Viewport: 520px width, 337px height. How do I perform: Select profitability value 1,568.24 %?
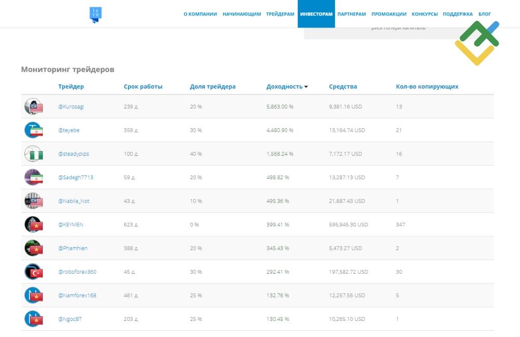(280, 154)
